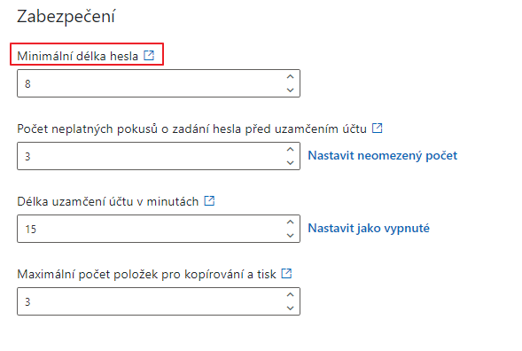The height and width of the screenshot is (351, 522).
Task: Open external link icon for Maximální počet položek
Action: point(286,273)
